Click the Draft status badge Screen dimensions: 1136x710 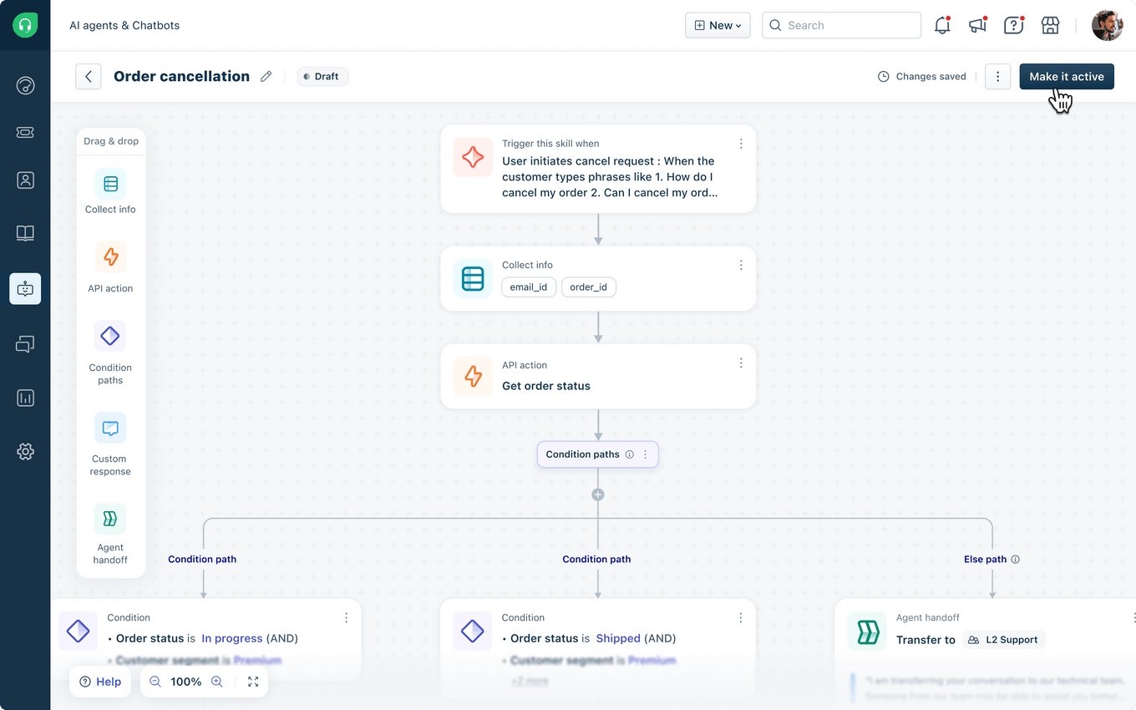[322, 76]
